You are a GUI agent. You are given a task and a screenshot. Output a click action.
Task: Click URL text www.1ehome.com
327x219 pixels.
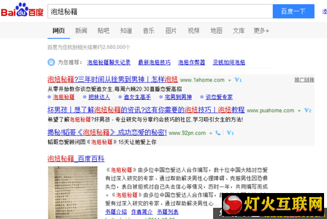(202, 80)
